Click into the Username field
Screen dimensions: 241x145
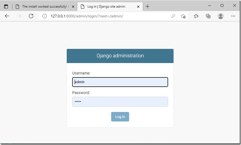coord(120,82)
